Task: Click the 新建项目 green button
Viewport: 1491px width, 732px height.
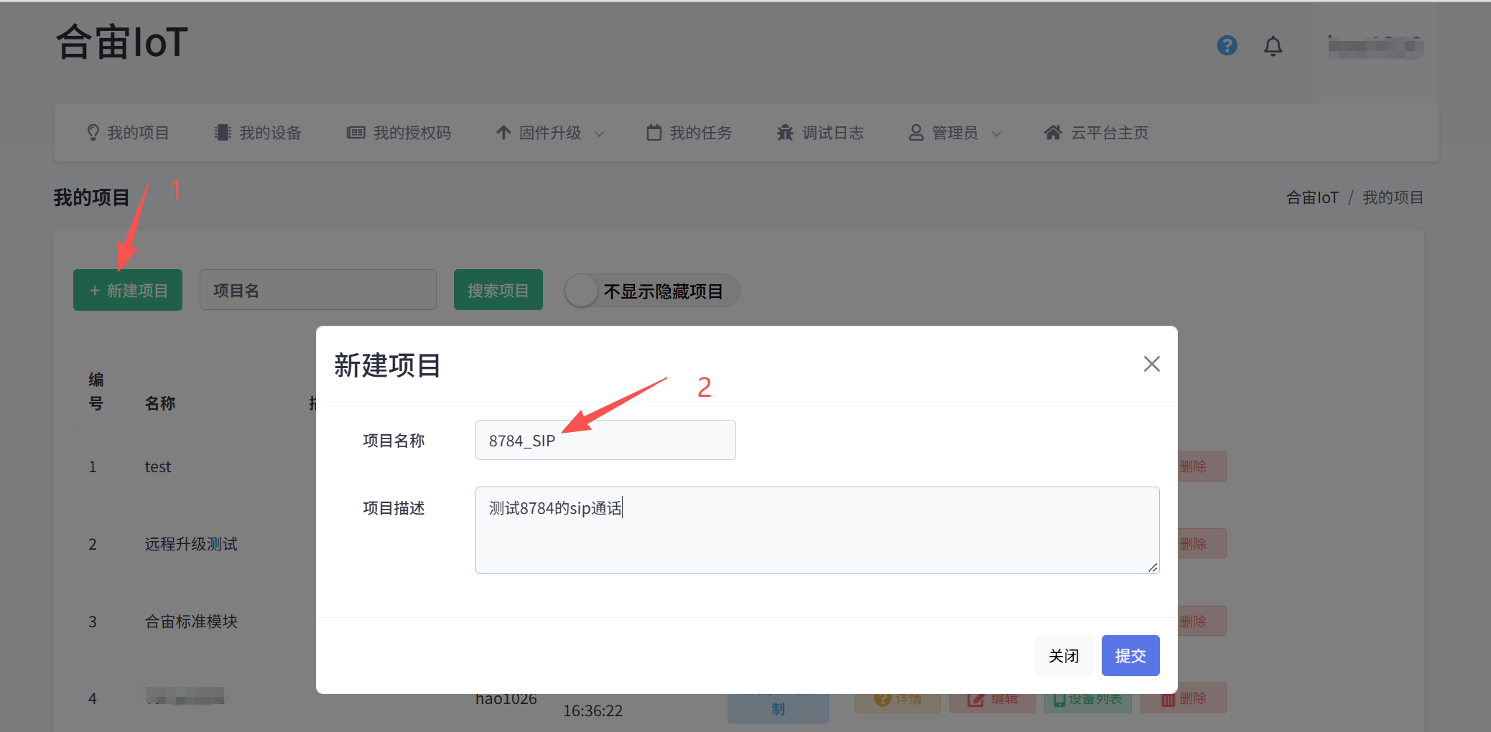Action: [x=128, y=290]
